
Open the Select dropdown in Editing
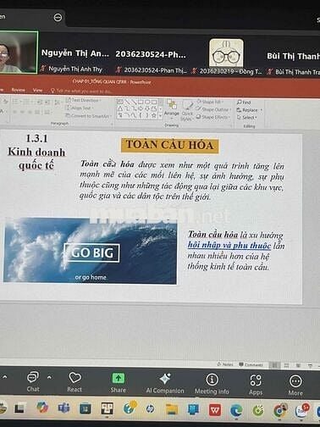pos(247,117)
